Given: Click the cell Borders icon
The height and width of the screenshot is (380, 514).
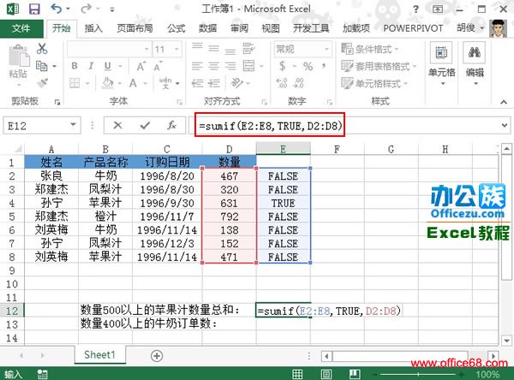Looking at the screenshot, I should [x=75, y=83].
